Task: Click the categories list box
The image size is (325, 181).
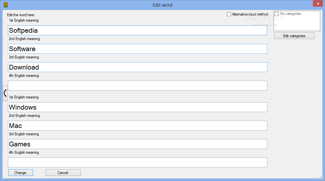Action: (x=297, y=21)
